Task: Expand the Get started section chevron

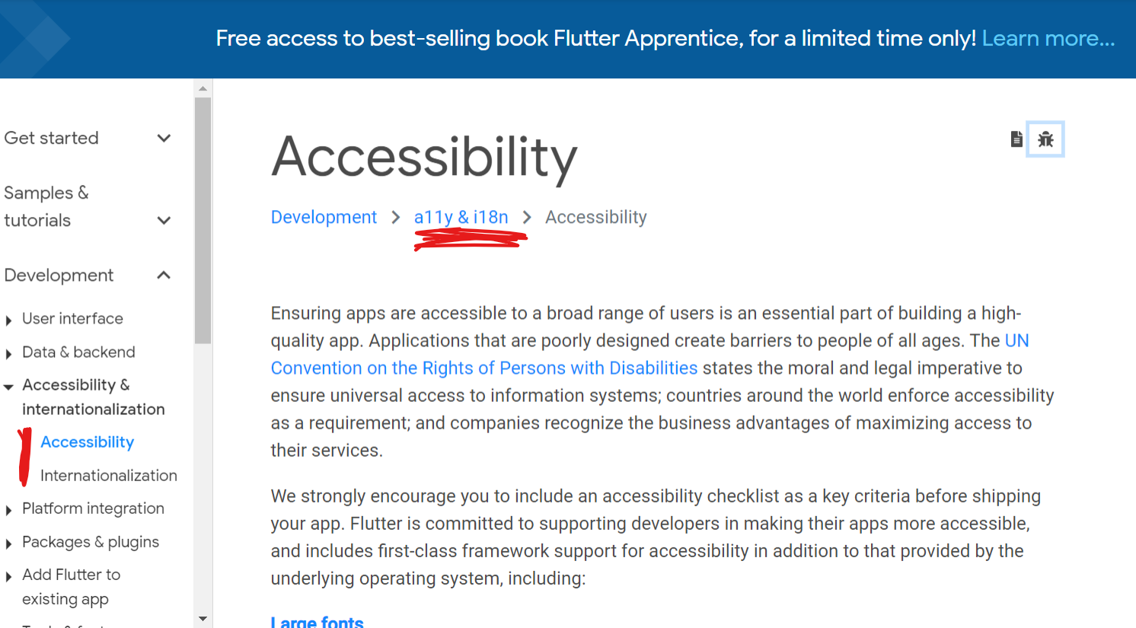Action: click(164, 138)
